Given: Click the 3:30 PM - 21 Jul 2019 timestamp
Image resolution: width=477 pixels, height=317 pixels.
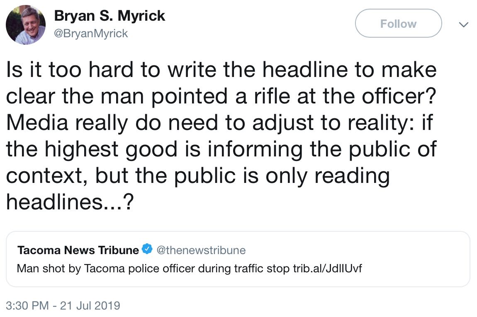Looking at the screenshot, I should [63, 305].
